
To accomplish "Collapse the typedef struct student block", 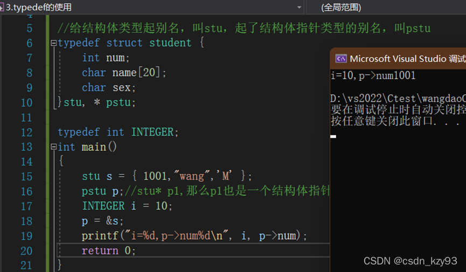I will pyautogui.click(x=53, y=43).
